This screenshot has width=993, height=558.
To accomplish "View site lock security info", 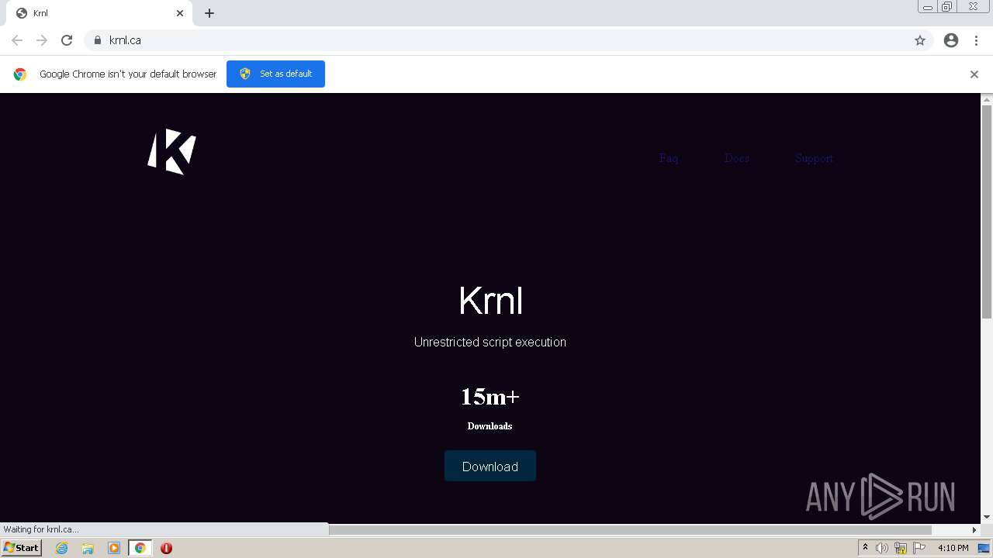I will 98,40.
